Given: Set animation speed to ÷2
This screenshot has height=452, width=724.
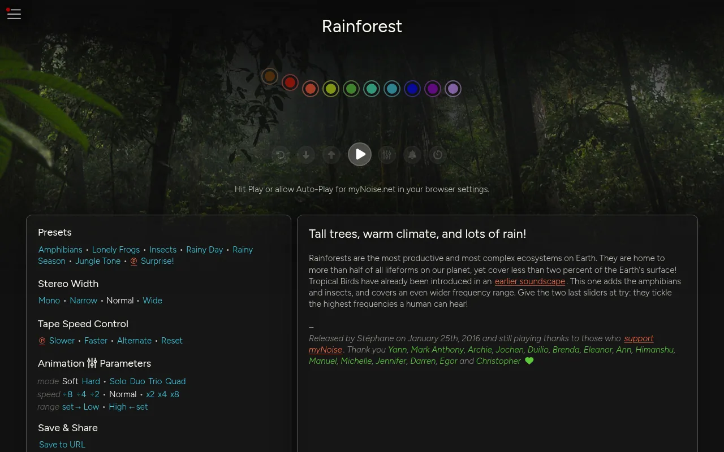Looking at the screenshot, I should coord(95,394).
